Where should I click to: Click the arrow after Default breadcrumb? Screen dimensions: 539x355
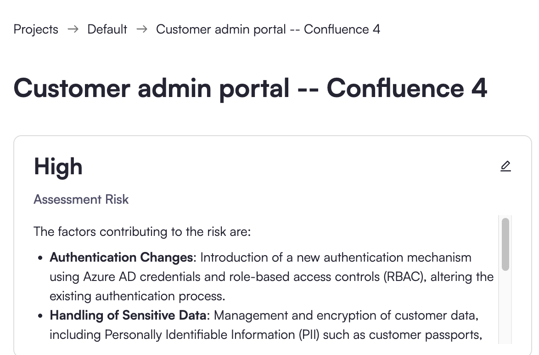tap(142, 29)
